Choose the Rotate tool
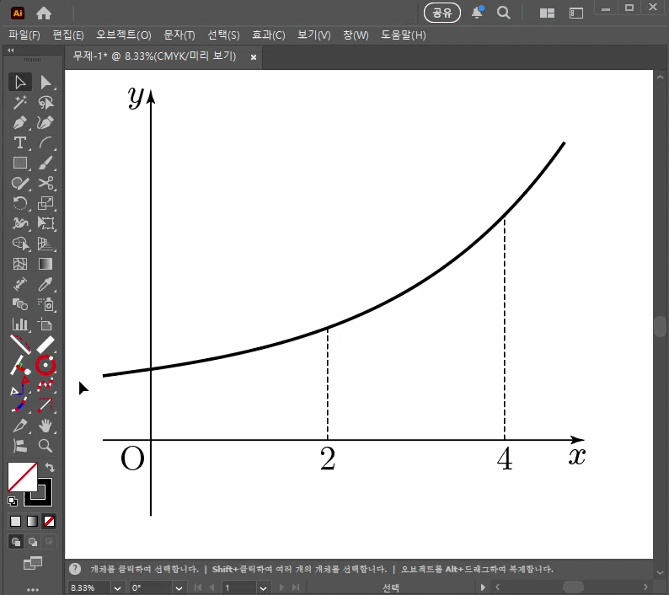This screenshot has height=595, width=669. (x=19, y=203)
